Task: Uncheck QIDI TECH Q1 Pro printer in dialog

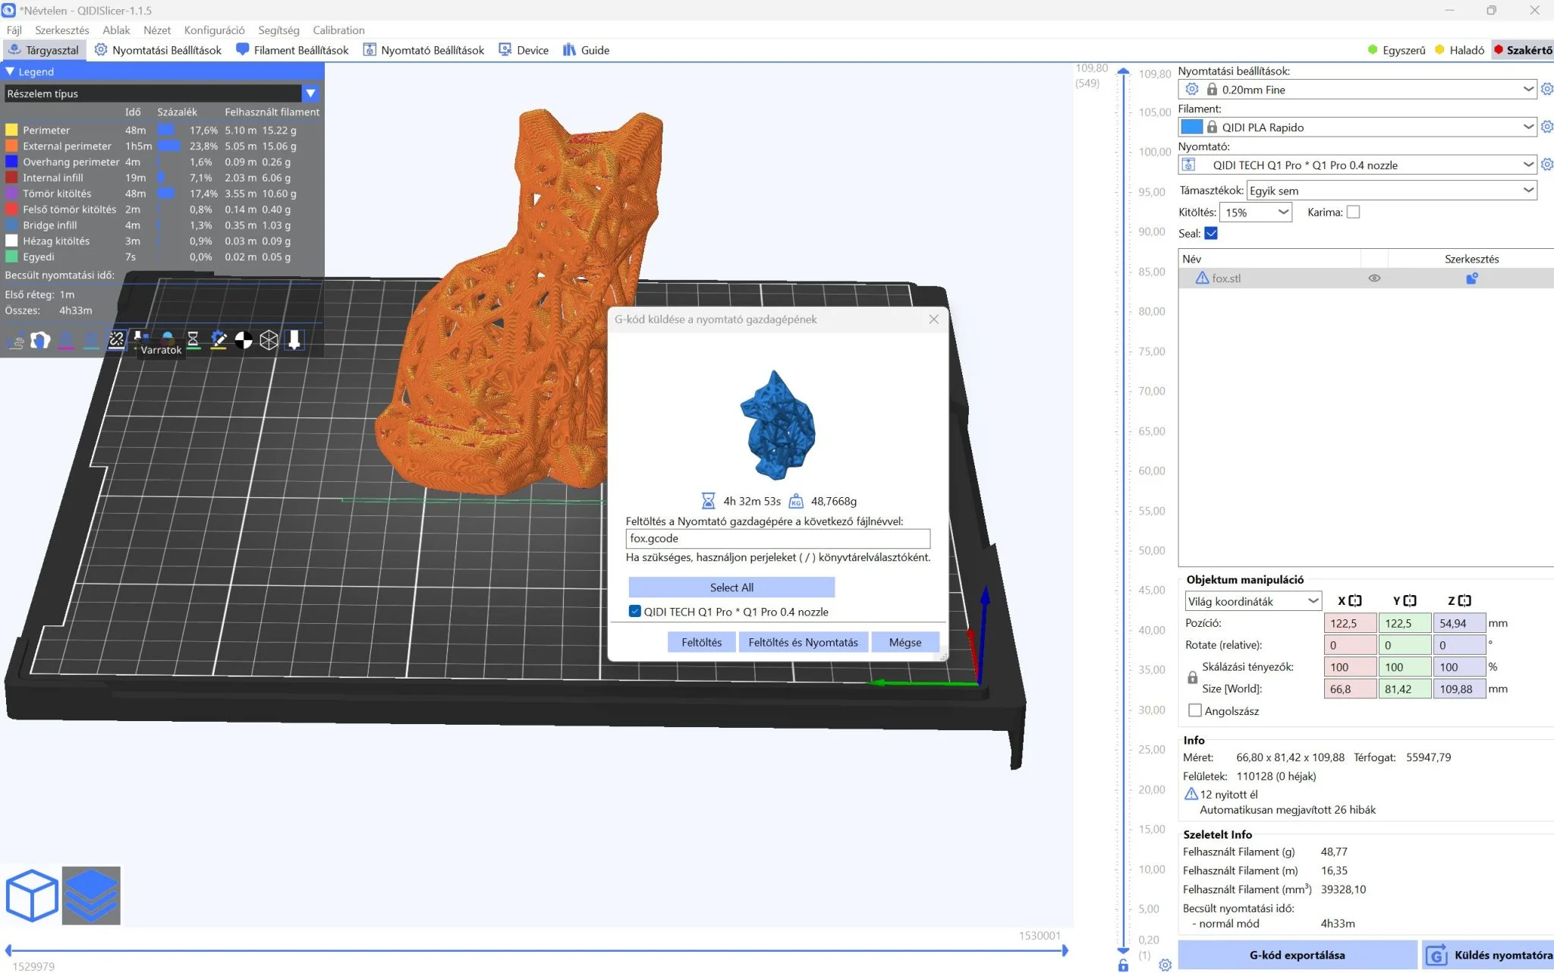Action: (x=635, y=612)
